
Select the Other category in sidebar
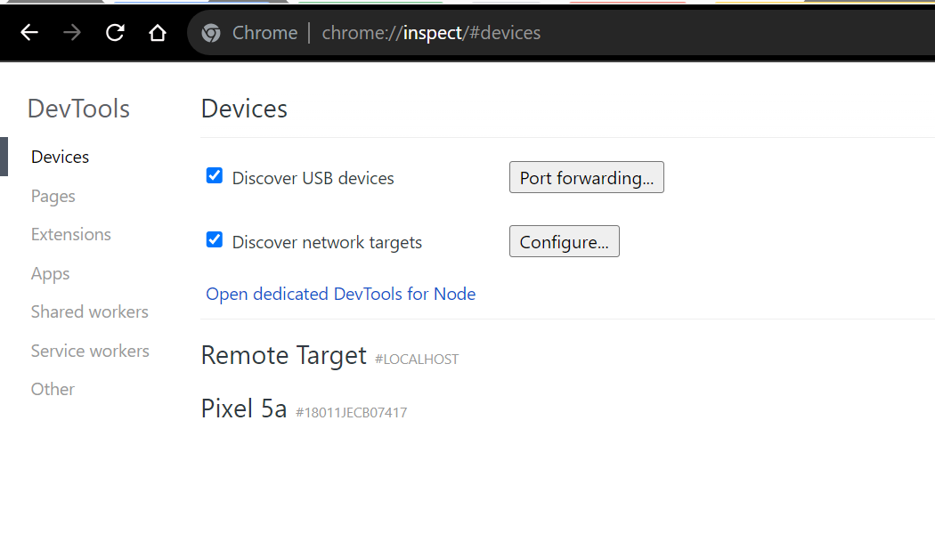[52, 389]
